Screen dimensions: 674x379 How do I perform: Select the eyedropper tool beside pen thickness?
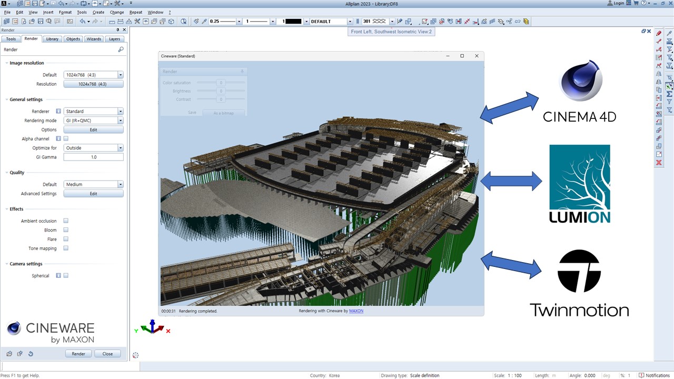click(x=204, y=22)
